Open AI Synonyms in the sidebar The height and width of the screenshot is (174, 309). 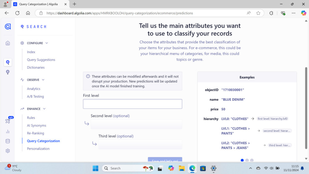36,125
